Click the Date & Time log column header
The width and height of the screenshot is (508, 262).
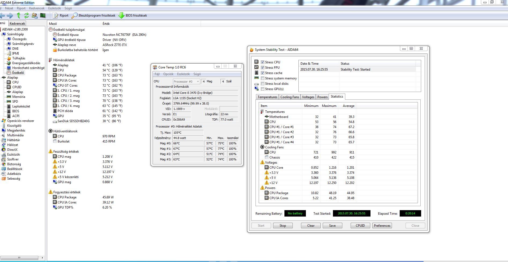click(x=319, y=64)
